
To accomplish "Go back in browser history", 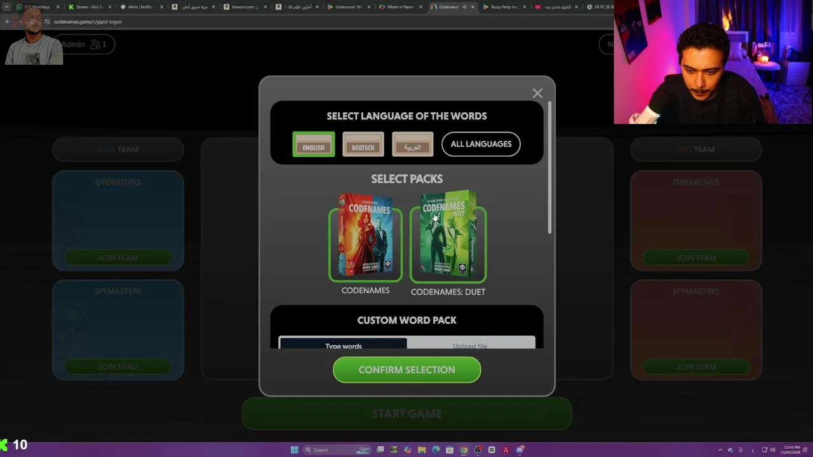I will 8,22.
